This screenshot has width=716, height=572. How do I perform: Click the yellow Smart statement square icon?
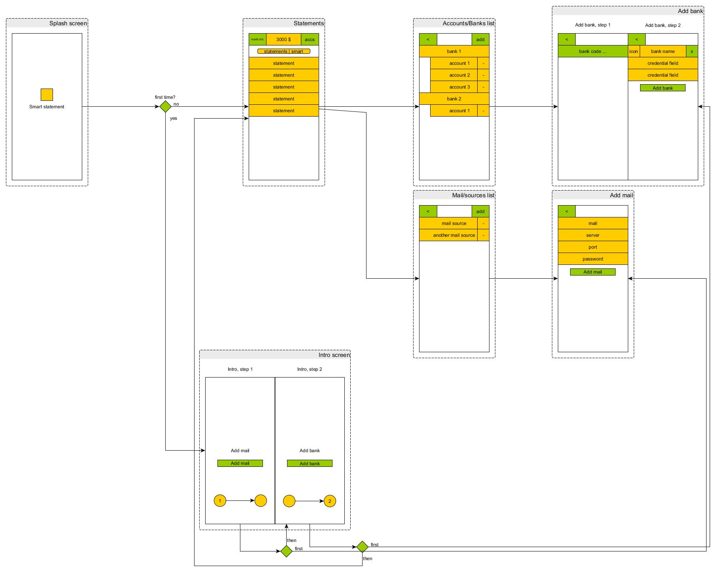pyautogui.click(x=47, y=95)
